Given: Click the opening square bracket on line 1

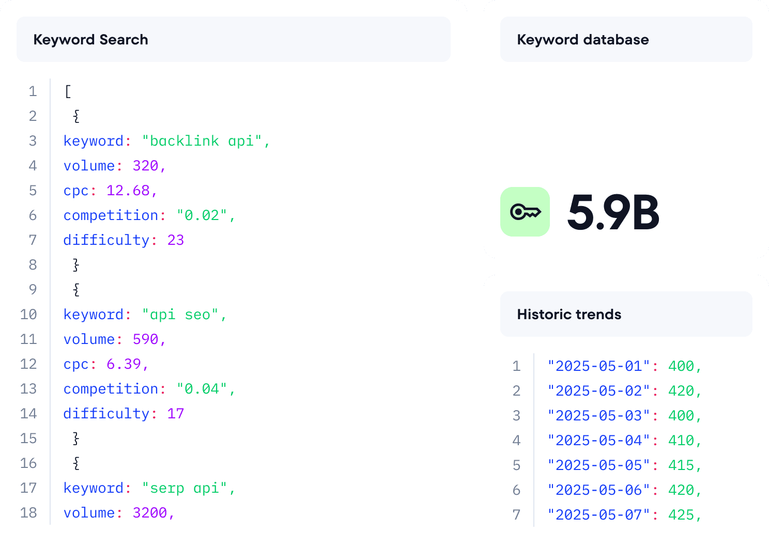Looking at the screenshot, I should [68, 91].
